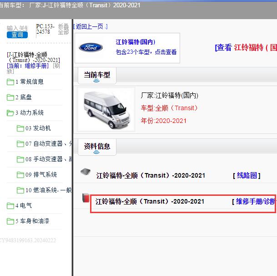The width and height of the screenshot is (277, 276).
Task: Focus the 输入关键 keyword search field
Action: (x=17, y=28)
